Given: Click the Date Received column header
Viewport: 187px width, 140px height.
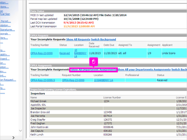Looking at the screenshot, I should pyautogui.click(x=94, y=45).
